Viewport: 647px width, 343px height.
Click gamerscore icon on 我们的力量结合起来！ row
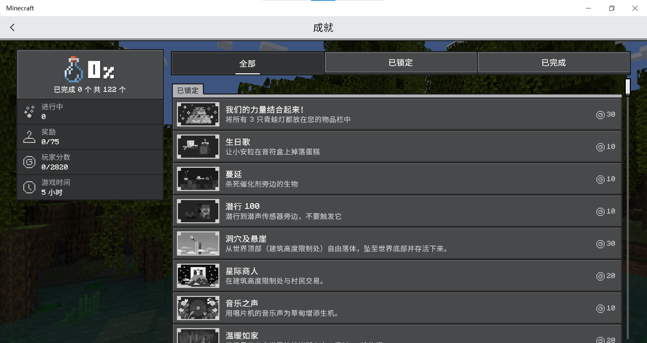[x=600, y=115]
